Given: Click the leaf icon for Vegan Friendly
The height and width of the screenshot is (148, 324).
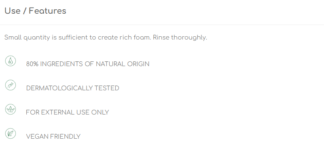Looking at the screenshot, I should coord(11,133).
